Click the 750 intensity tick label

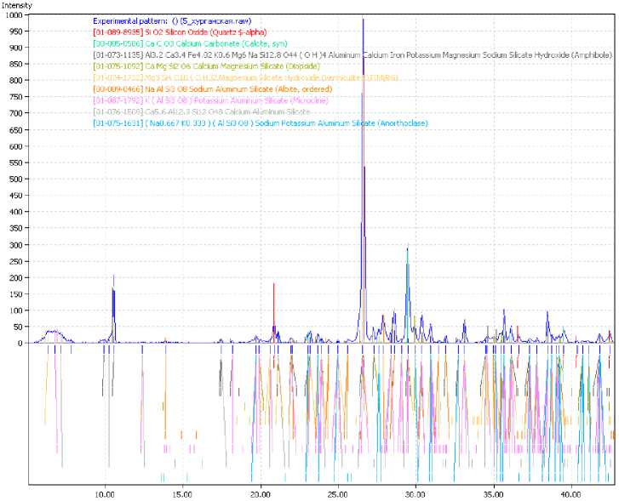point(16,97)
